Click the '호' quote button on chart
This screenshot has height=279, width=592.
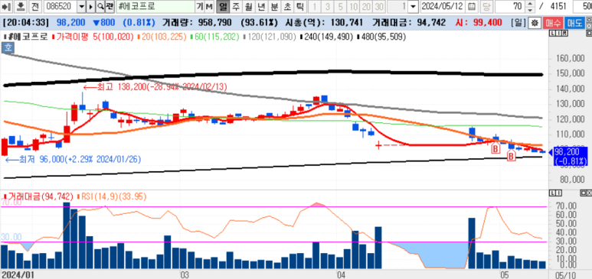pyautogui.click(x=7, y=48)
